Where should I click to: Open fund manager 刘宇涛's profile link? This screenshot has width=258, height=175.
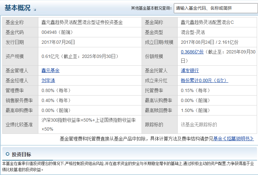tap(48, 81)
